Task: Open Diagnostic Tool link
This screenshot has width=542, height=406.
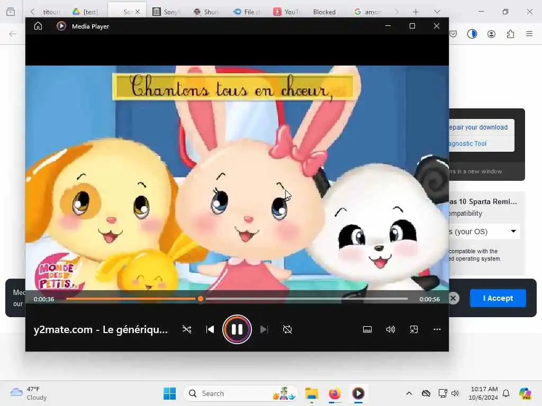Action: pos(468,144)
